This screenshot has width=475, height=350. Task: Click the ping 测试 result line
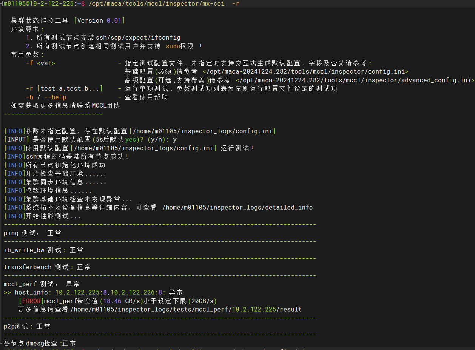[32, 233]
